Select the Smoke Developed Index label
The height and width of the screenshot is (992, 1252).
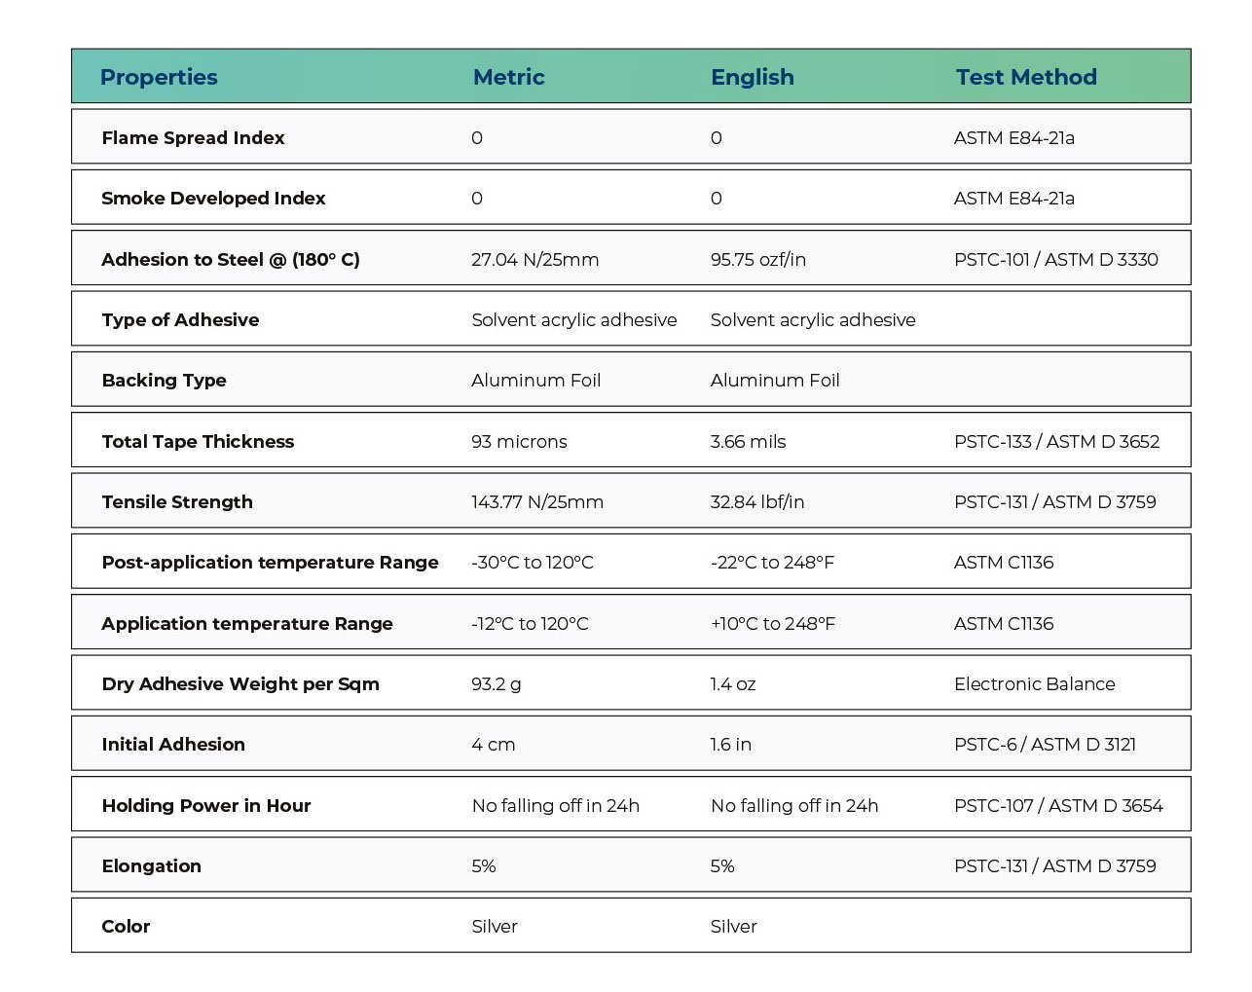(x=213, y=199)
